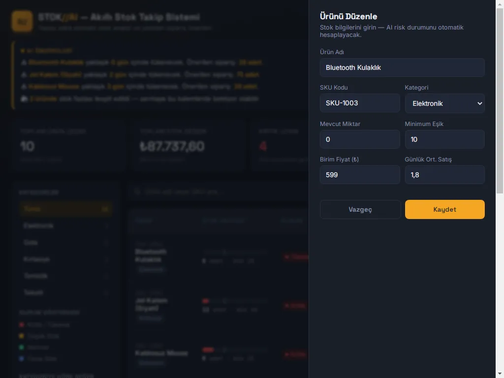Click the blue legend dot in status list
504x378 pixels.
[x=22, y=358]
